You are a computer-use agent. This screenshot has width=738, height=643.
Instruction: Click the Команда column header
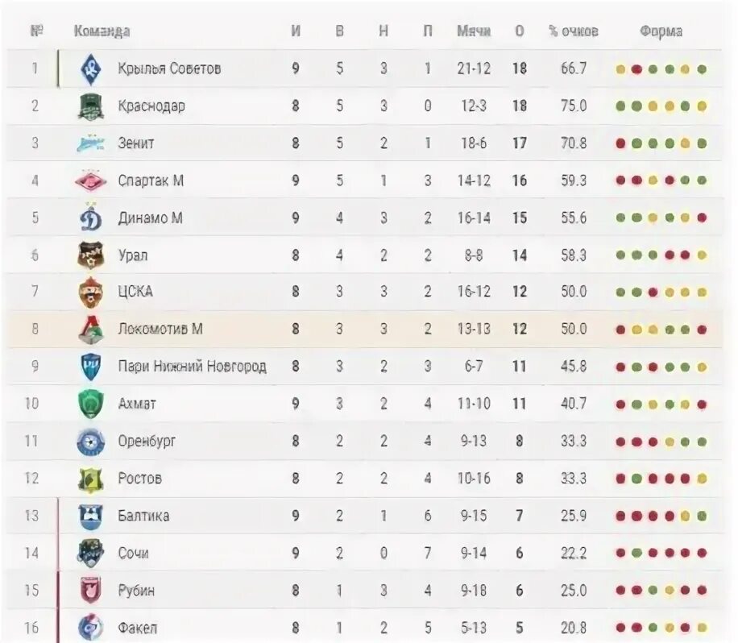[x=102, y=31]
